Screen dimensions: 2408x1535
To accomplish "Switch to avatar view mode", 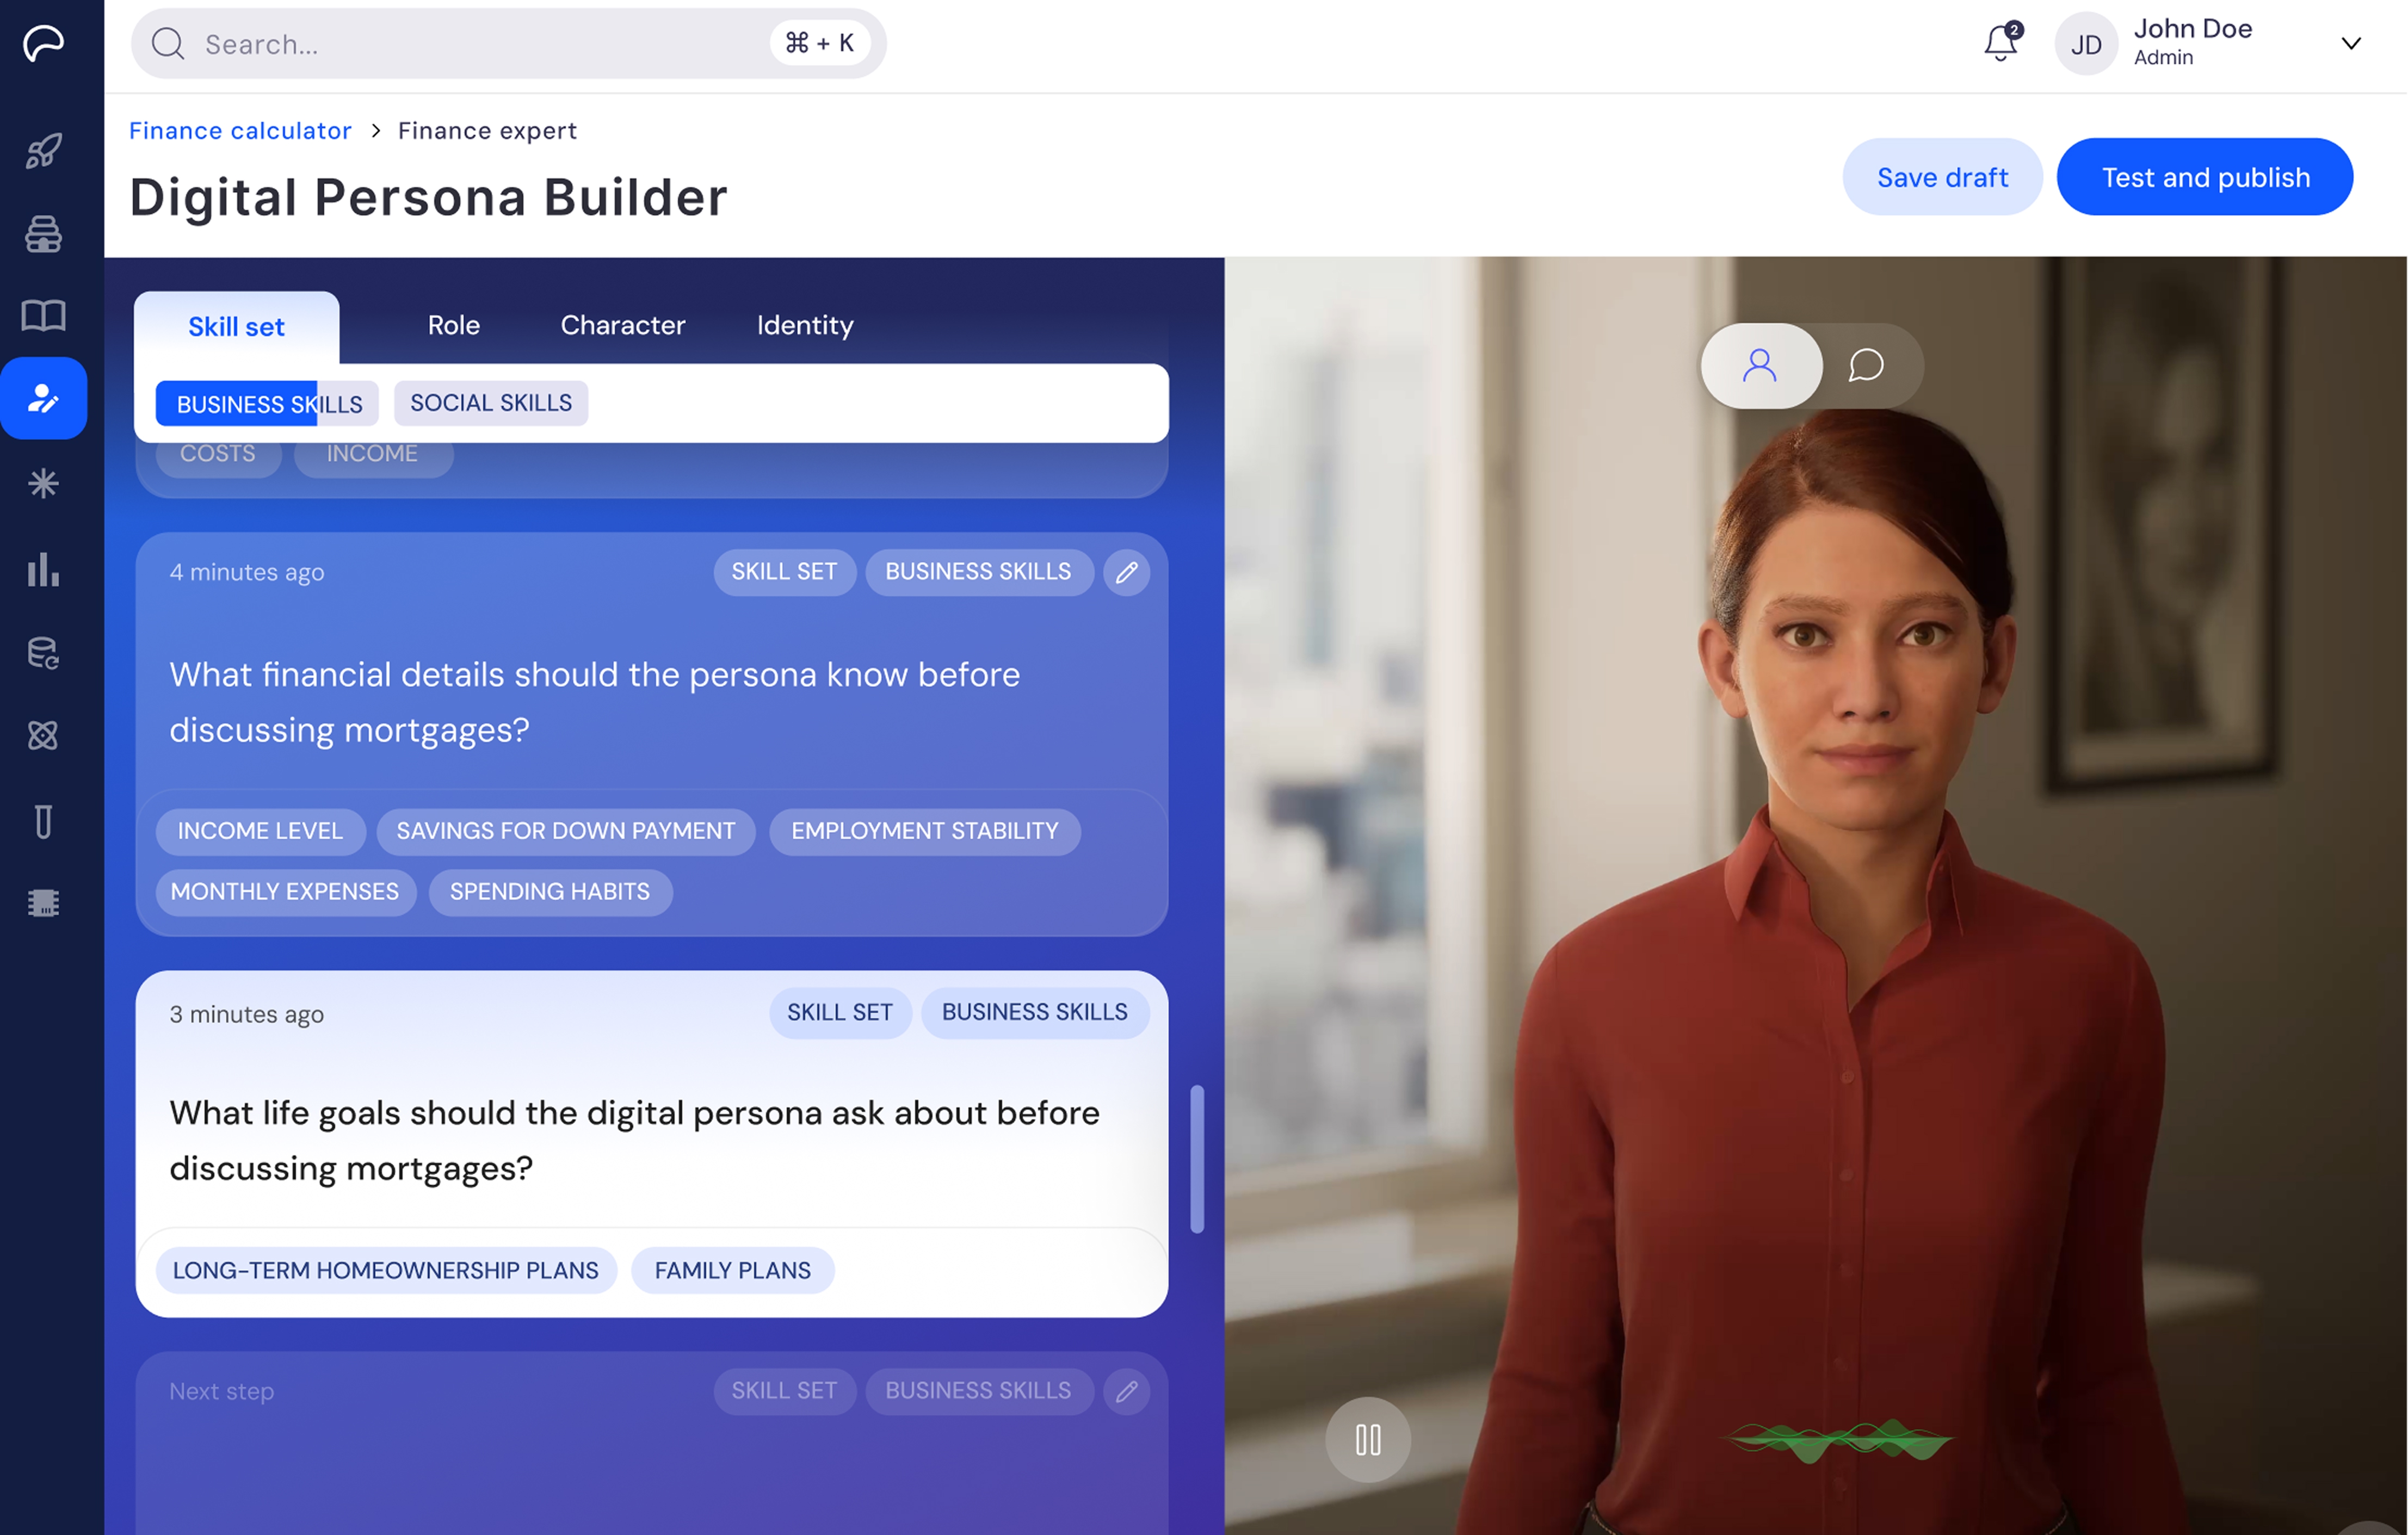I will 1760,365.
